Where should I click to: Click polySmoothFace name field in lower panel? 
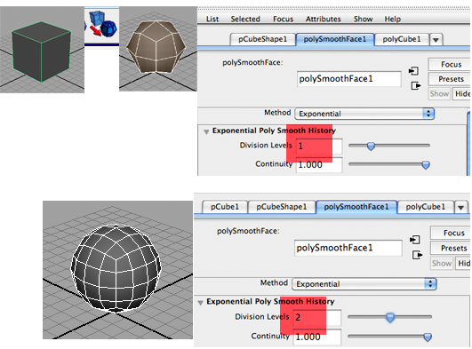click(348, 248)
